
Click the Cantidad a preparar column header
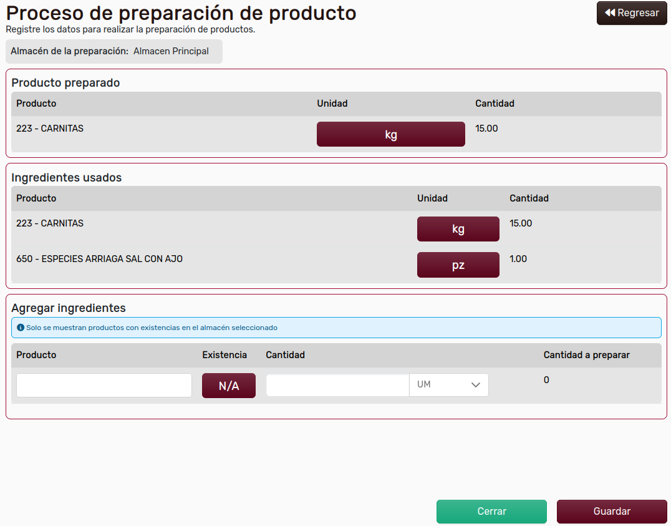pyautogui.click(x=586, y=355)
